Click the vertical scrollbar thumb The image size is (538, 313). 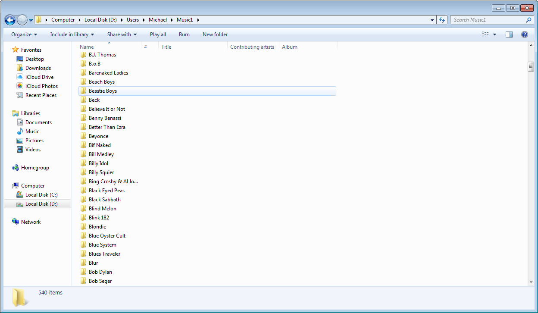[x=531, y=66]
